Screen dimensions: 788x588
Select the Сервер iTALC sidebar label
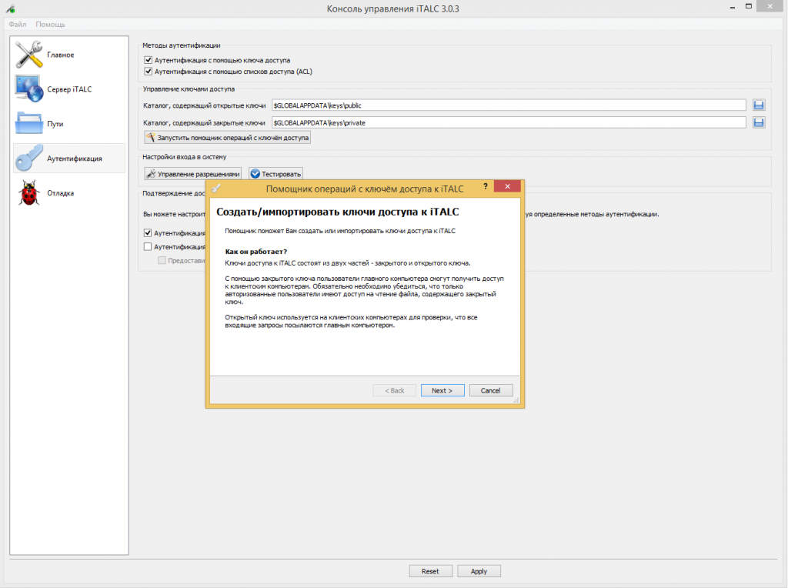tap(69, 89)
